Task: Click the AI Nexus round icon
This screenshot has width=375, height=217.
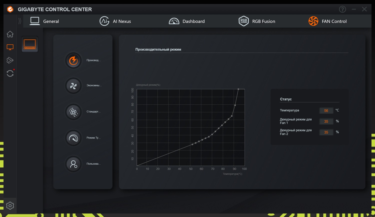Action: tap(104, 21)
